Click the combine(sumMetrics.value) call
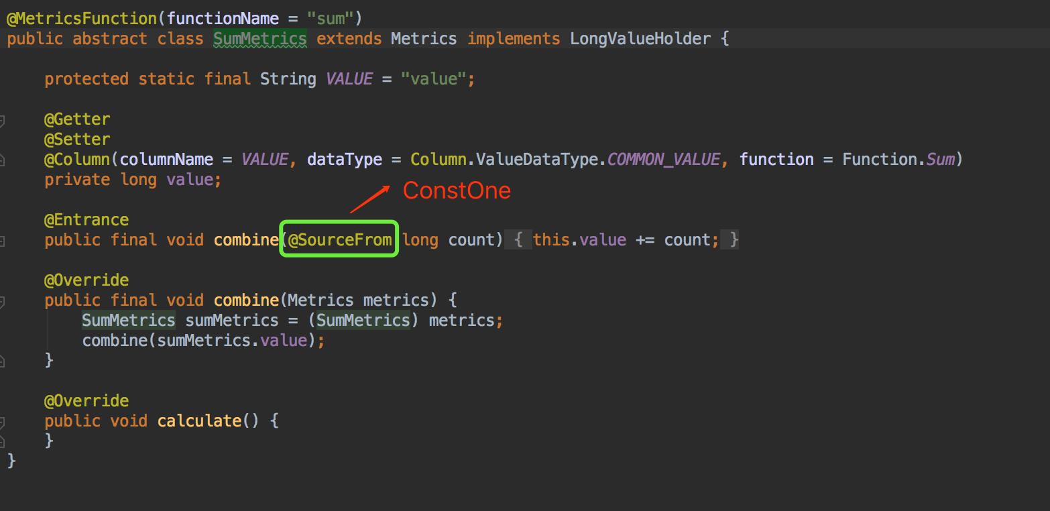 pos(199,340)
